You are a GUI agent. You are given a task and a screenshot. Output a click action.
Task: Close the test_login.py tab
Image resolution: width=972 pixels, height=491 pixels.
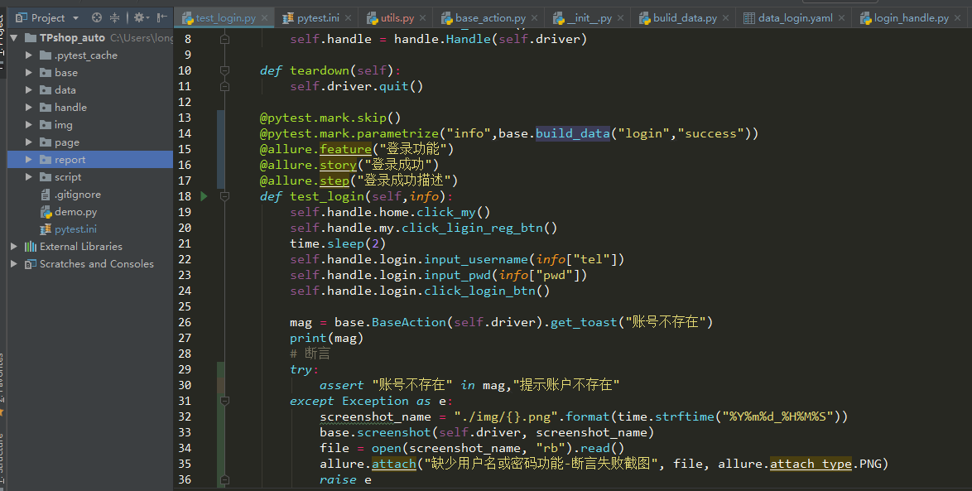(265, 18)
